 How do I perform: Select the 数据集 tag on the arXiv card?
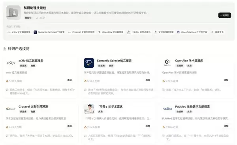click(x=23, y=65)
